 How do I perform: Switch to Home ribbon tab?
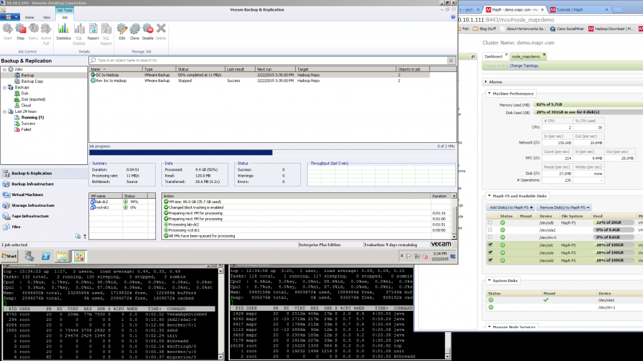pyautogui.click(x=29, y=18)
